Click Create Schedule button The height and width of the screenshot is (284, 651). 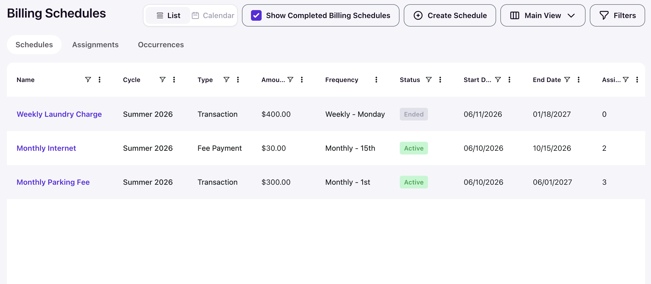point(450,15)
